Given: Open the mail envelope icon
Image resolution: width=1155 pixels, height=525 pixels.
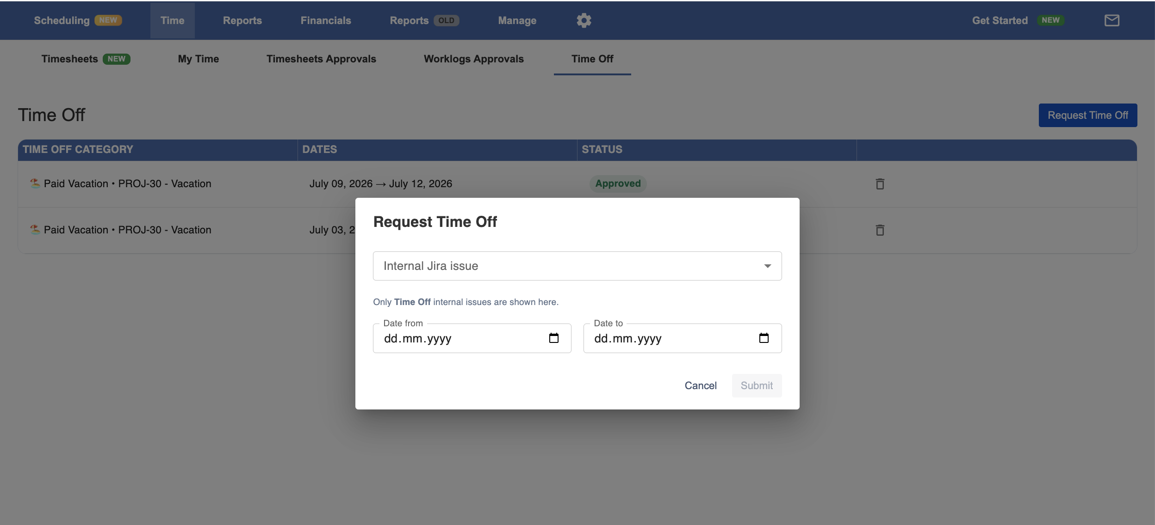Looking at the screenshot, I should [x=1112, y=20].
